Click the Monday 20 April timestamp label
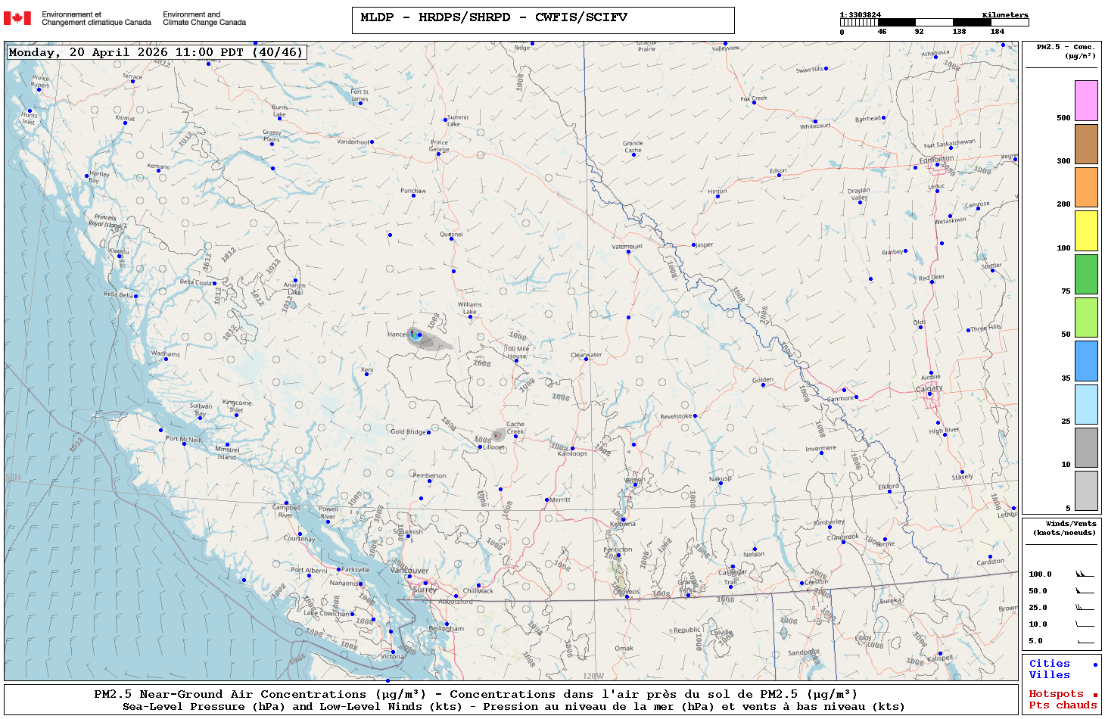1105x719 pixels. point(156,52)
